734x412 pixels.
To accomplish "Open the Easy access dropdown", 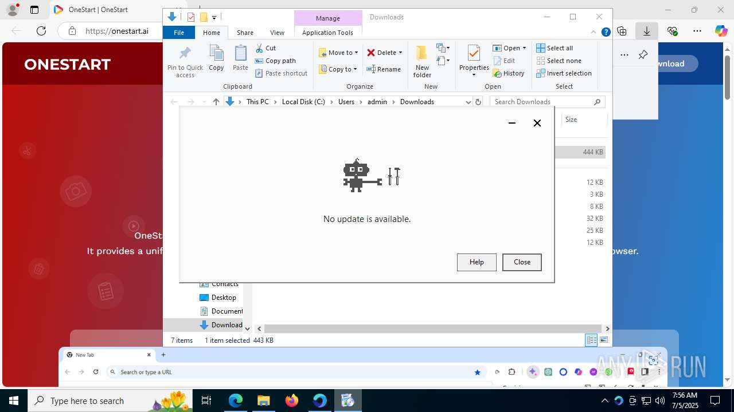I will pos(443,60).
